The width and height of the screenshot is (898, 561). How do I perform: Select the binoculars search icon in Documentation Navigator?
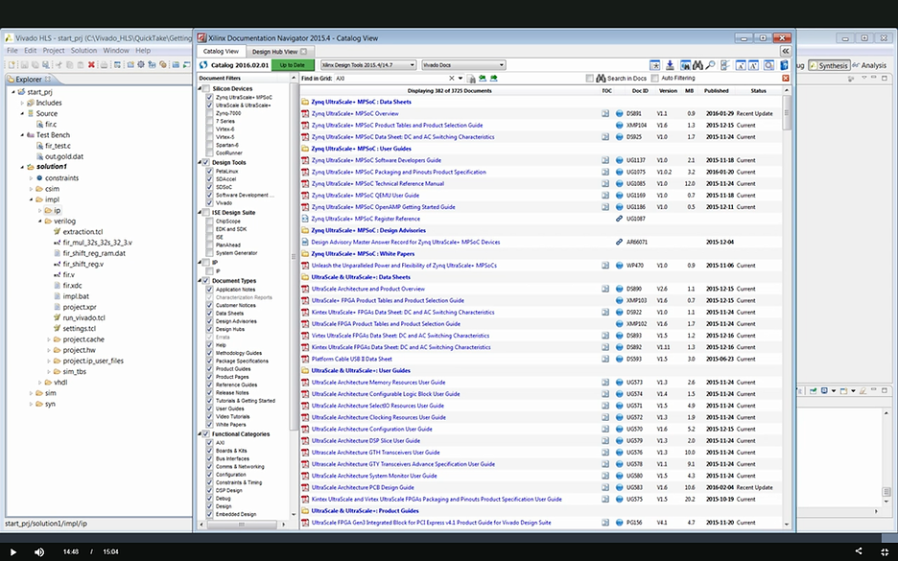click(x=697, y=64)
